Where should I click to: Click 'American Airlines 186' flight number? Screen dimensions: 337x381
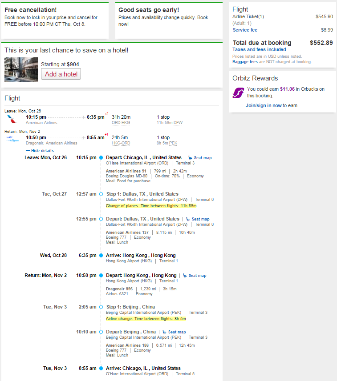tap(127, 345)
